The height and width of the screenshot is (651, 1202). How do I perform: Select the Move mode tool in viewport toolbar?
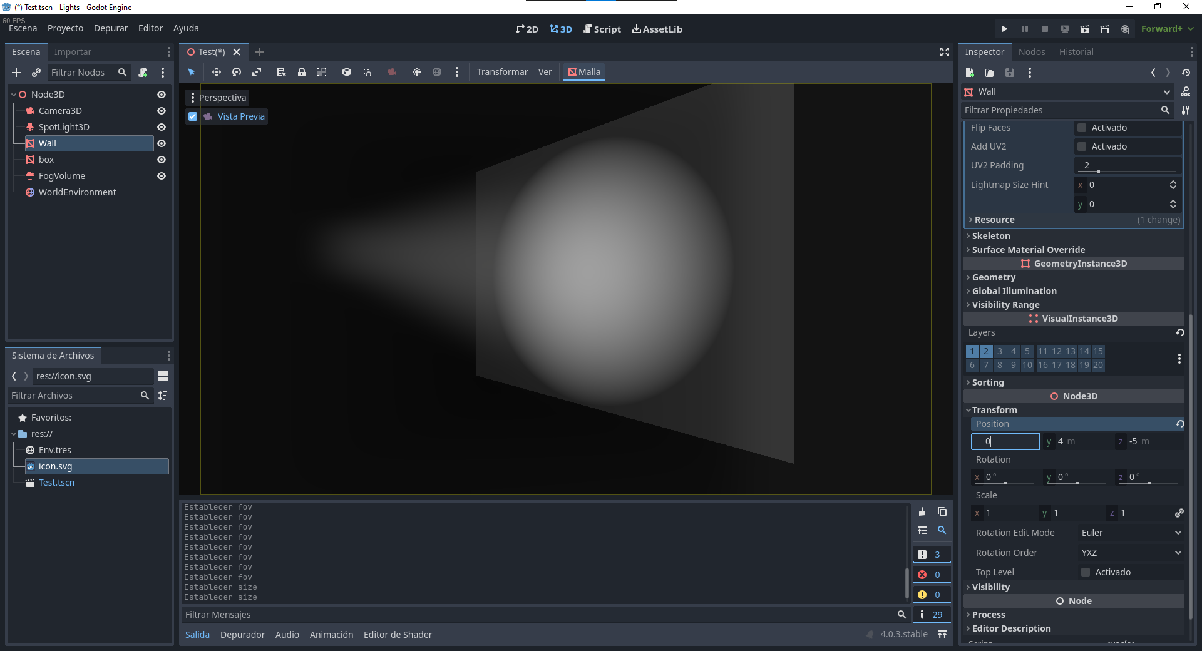(216, 72)
